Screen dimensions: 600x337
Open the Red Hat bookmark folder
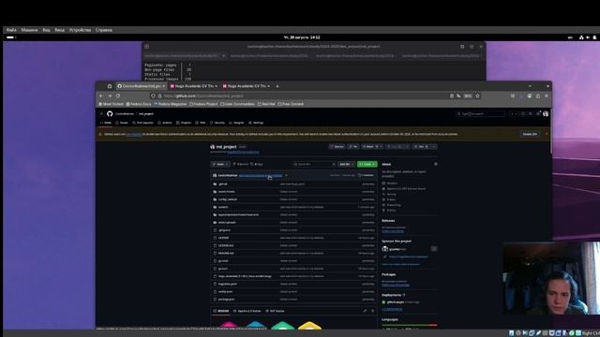click(x=266, y=104)
